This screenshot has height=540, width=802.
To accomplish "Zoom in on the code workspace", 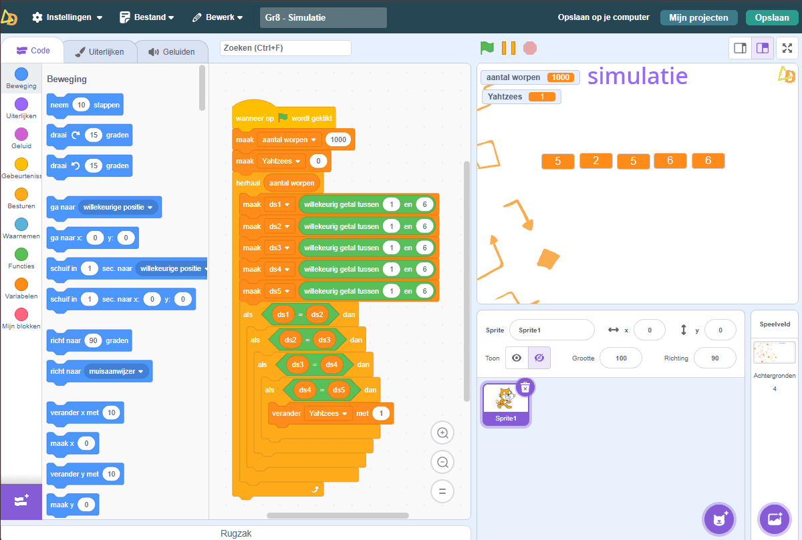I will click(442, 433).
